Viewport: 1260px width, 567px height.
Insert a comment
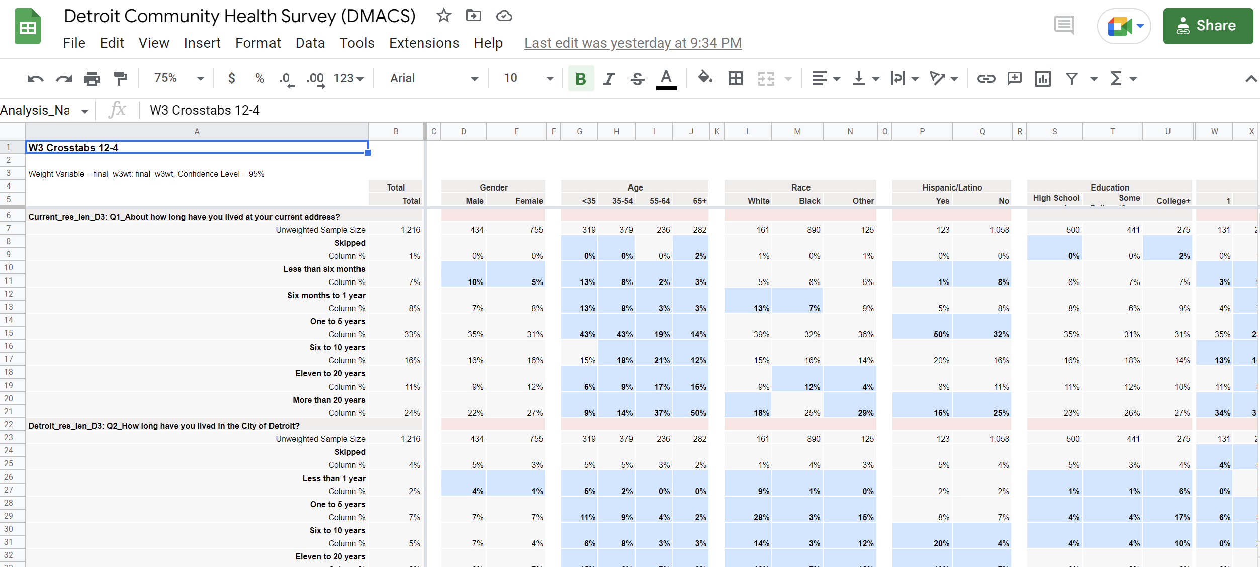coord(1014,78)
